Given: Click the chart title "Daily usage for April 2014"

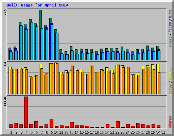Looking at the screenshot, I should coord(37,5).
